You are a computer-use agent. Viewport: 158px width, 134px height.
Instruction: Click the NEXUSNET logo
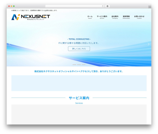31,17
